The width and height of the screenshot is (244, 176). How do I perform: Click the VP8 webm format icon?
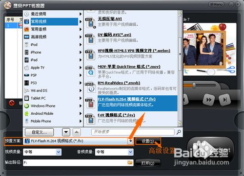(90, 54)
